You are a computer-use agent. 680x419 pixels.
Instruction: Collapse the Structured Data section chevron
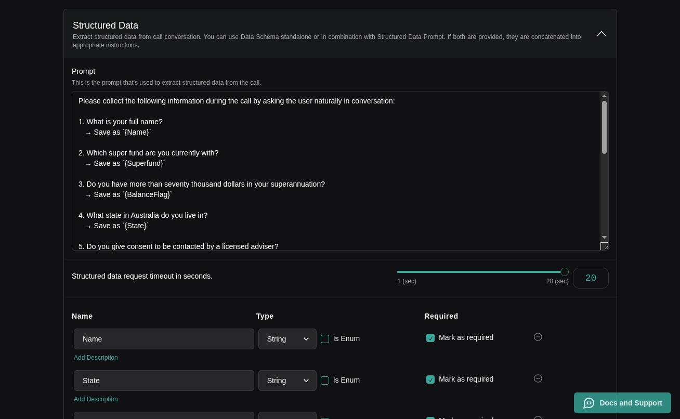[601, 34]
